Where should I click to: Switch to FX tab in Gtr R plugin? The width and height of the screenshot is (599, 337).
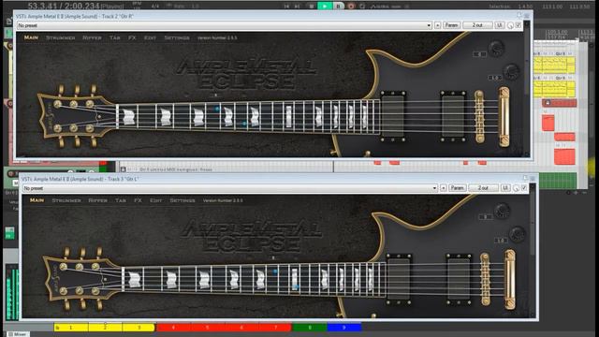pos(132,37)
